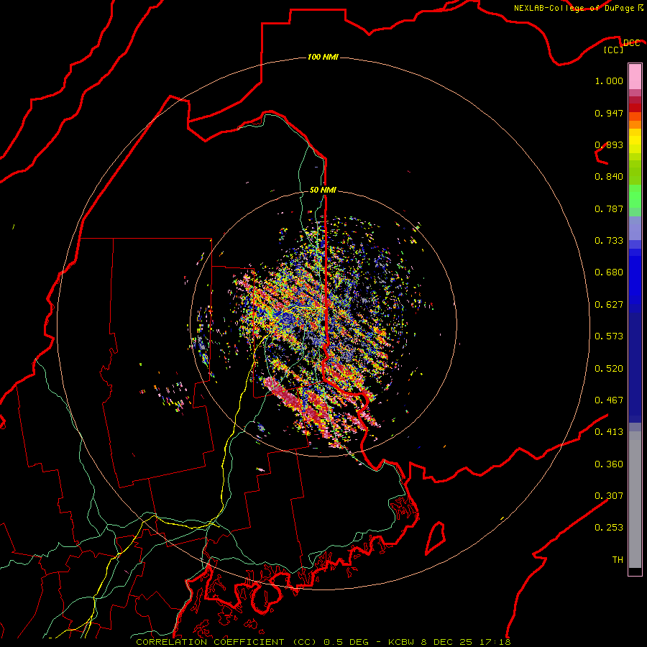
Task: Click the 50 NMI range ring label
Action: [323, 190]
